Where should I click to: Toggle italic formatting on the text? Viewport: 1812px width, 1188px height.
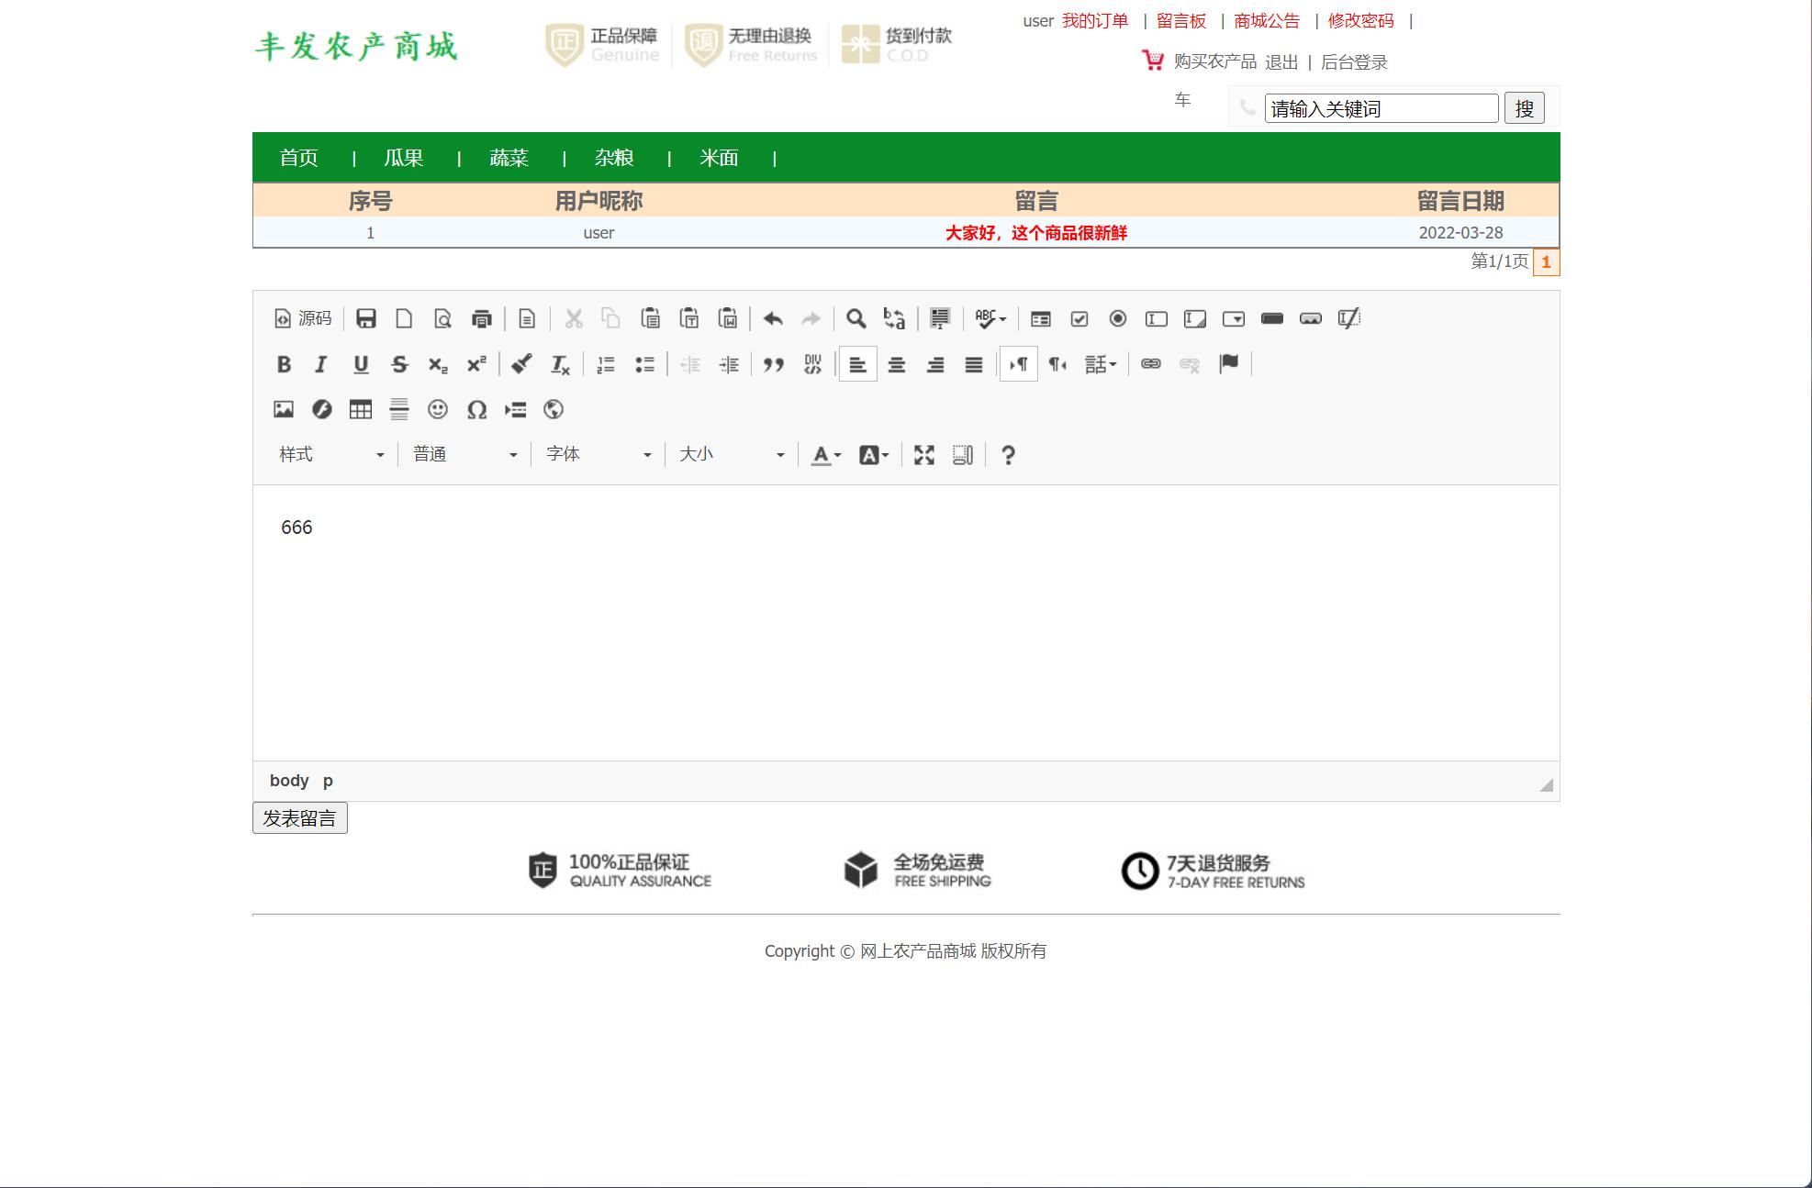(x=321, y=364)
